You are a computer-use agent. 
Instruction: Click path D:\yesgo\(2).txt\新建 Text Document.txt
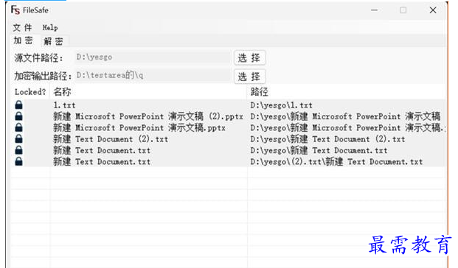click(336, 161)
